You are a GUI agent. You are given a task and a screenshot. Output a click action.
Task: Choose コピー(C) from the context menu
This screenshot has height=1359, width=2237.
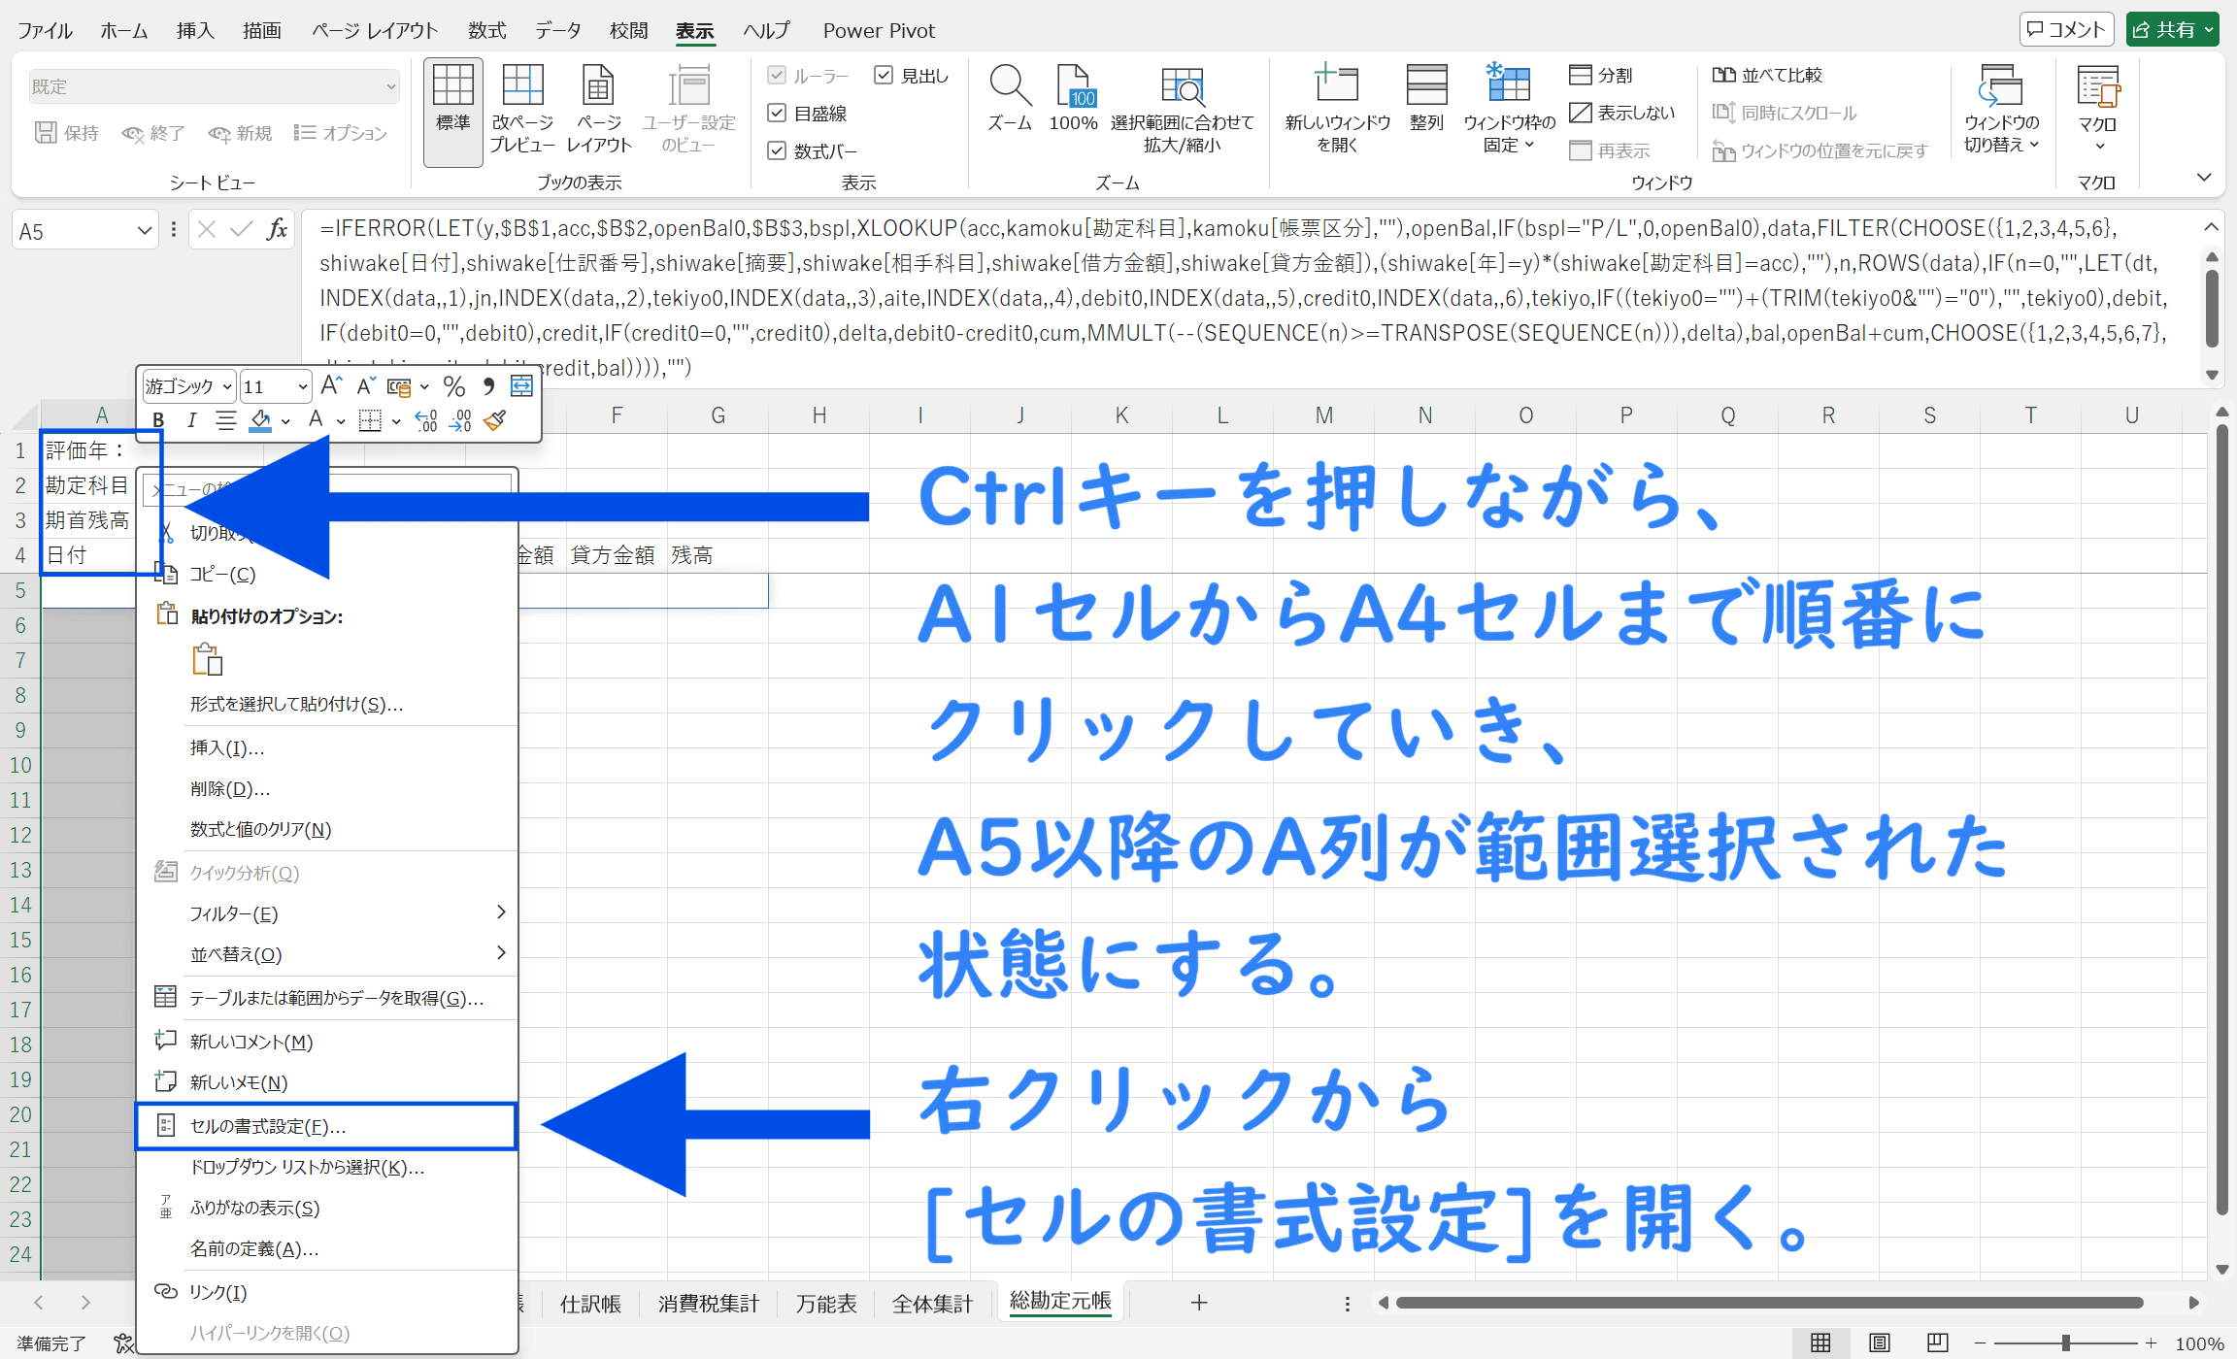[326, 574]
